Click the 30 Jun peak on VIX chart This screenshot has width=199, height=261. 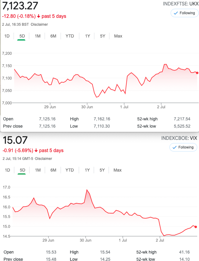point(87,190)
